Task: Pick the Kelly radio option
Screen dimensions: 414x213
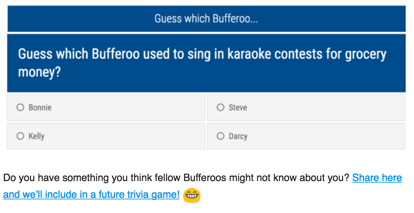Action: 20,136
